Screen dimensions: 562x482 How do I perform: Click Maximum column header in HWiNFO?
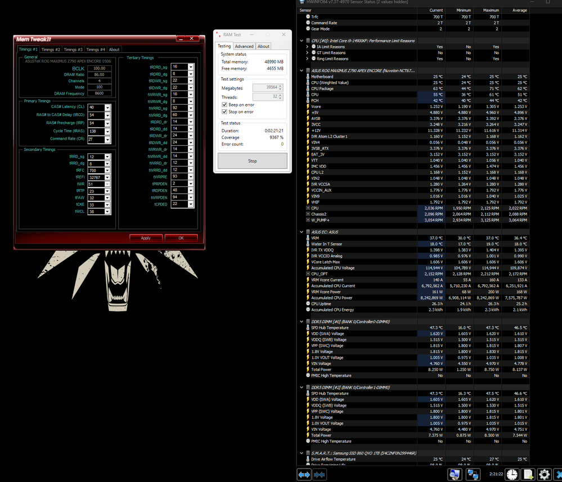[487, 10]
